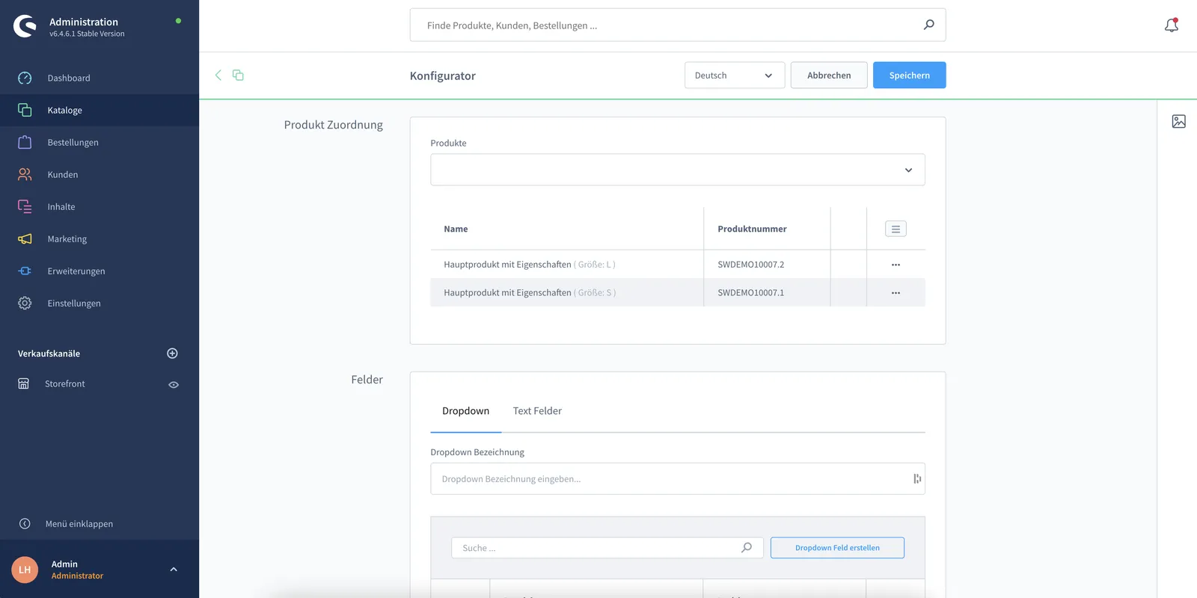
Task: Click the Bestellungen shopping bag icon
Action: pos(25,142)
